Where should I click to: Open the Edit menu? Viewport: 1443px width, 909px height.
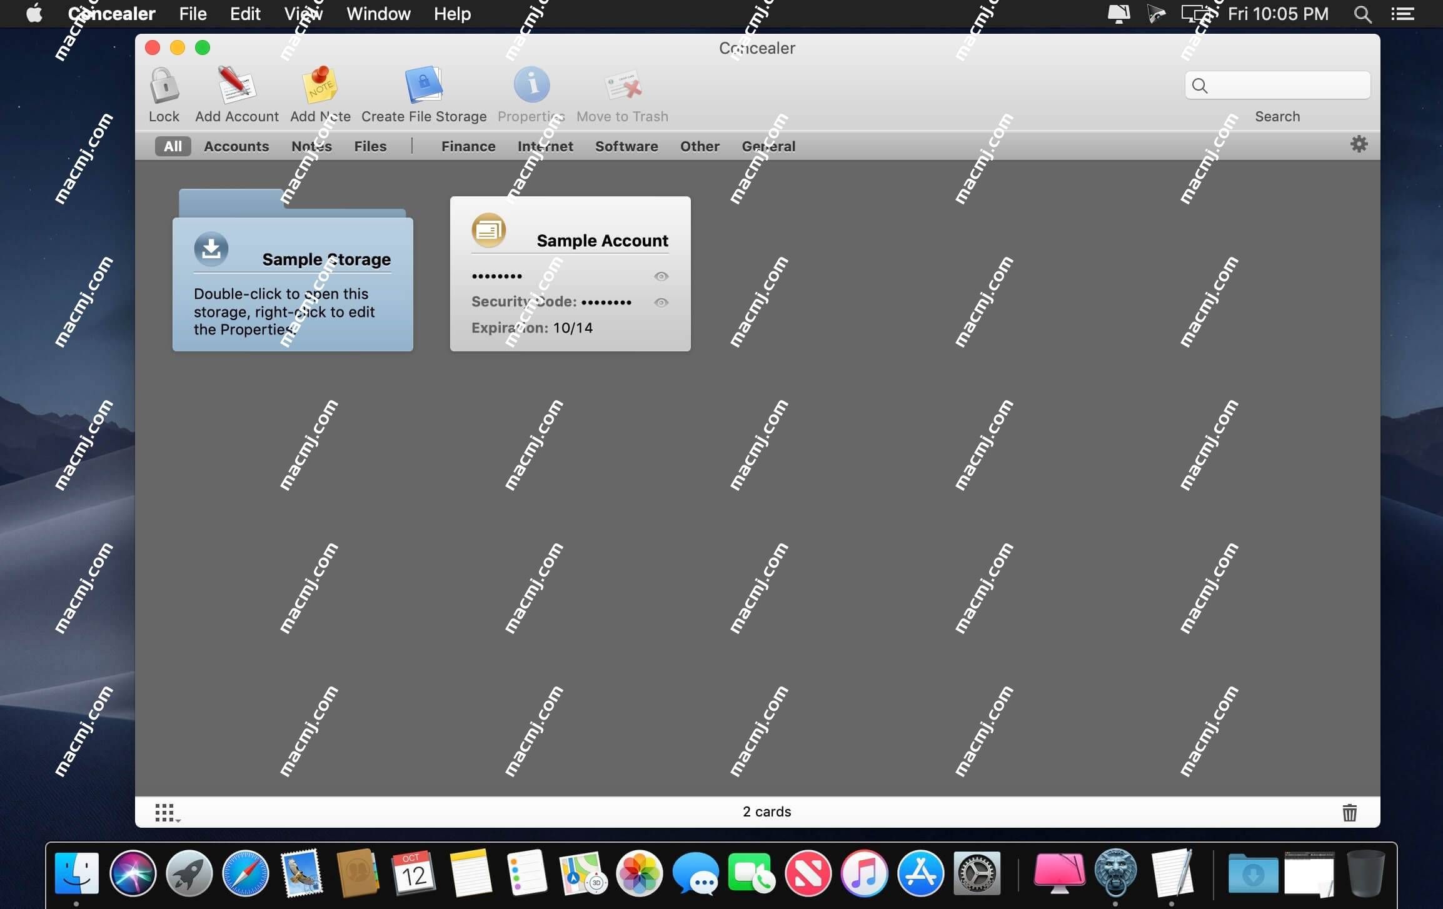(x=245, y=14)
